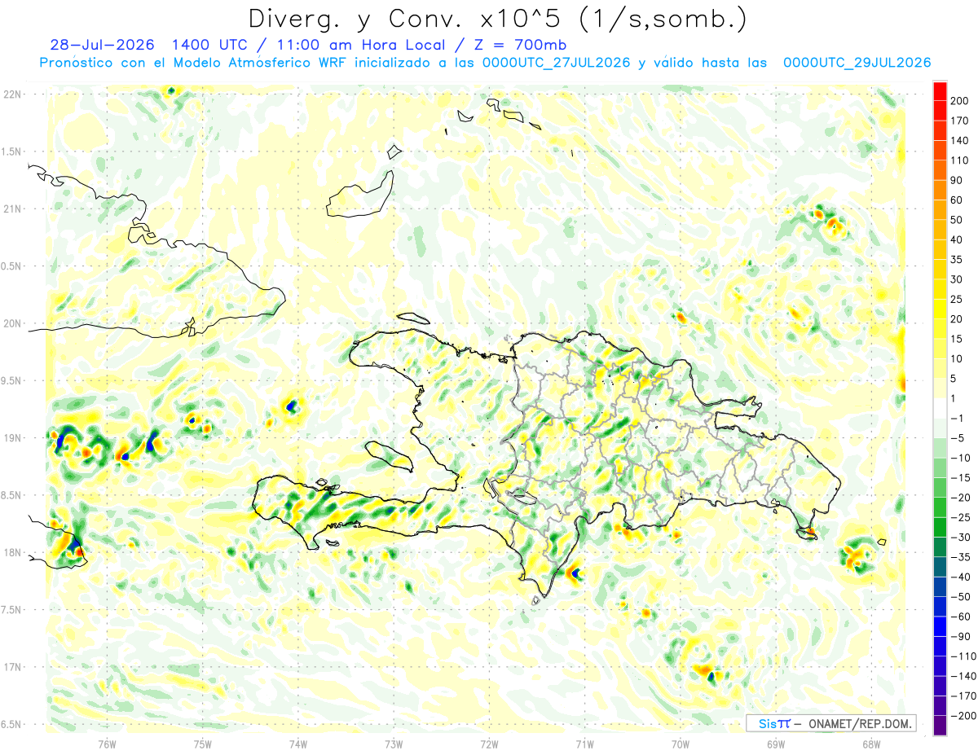
Task: Click the positive '110' color scale value
Action: (x=960, y=160)
